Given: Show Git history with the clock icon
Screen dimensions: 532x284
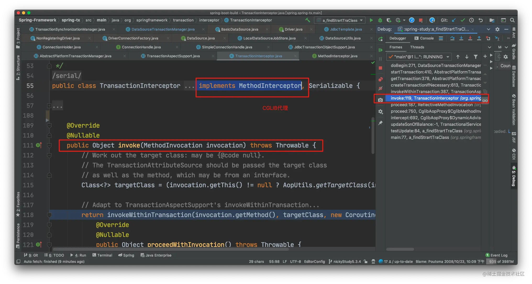Looking at the screenshot, I should click(472, 20).
